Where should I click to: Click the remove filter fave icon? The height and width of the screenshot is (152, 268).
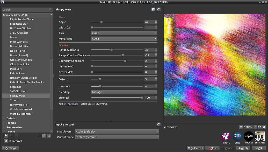(x=11, y=136)
